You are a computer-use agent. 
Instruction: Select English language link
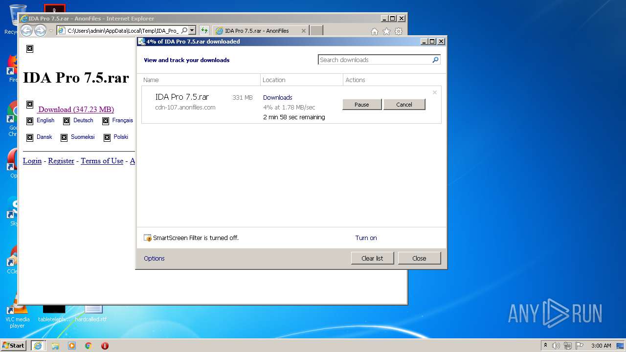click(45, 120)
